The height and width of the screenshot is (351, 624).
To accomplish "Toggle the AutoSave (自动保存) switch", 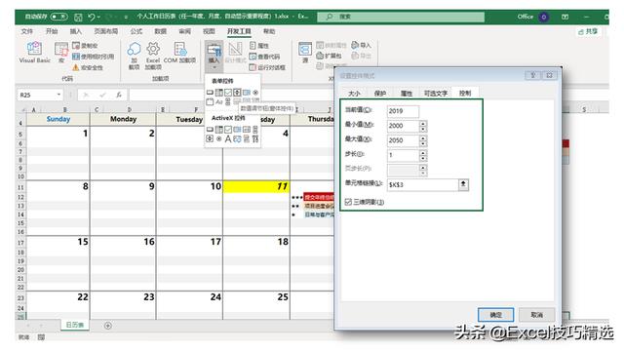I will tap(58, 17).
